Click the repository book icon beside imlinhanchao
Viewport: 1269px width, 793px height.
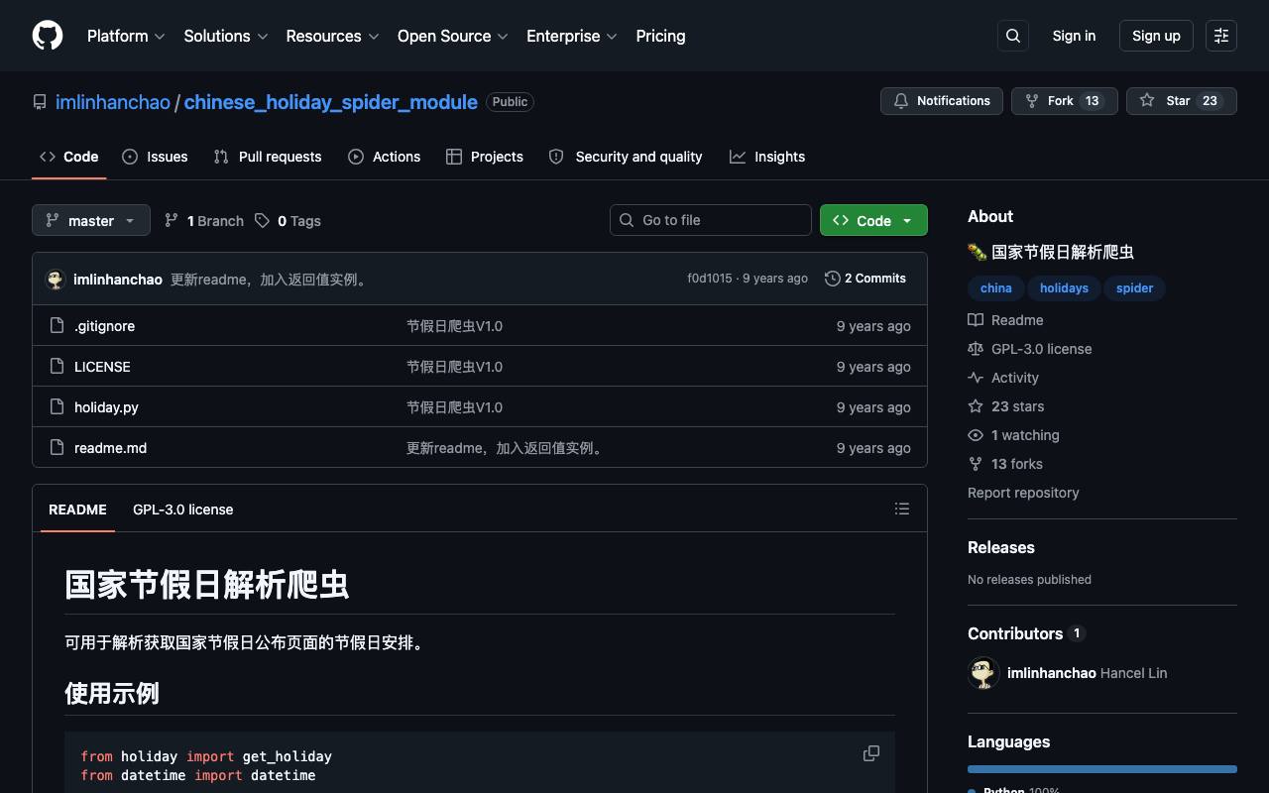click(40, 102)
